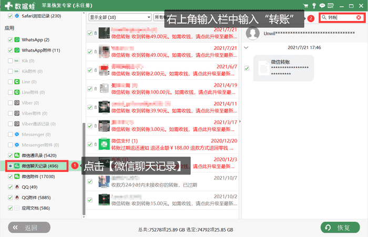Click the search input field containing 转账

tap(342, 17)
